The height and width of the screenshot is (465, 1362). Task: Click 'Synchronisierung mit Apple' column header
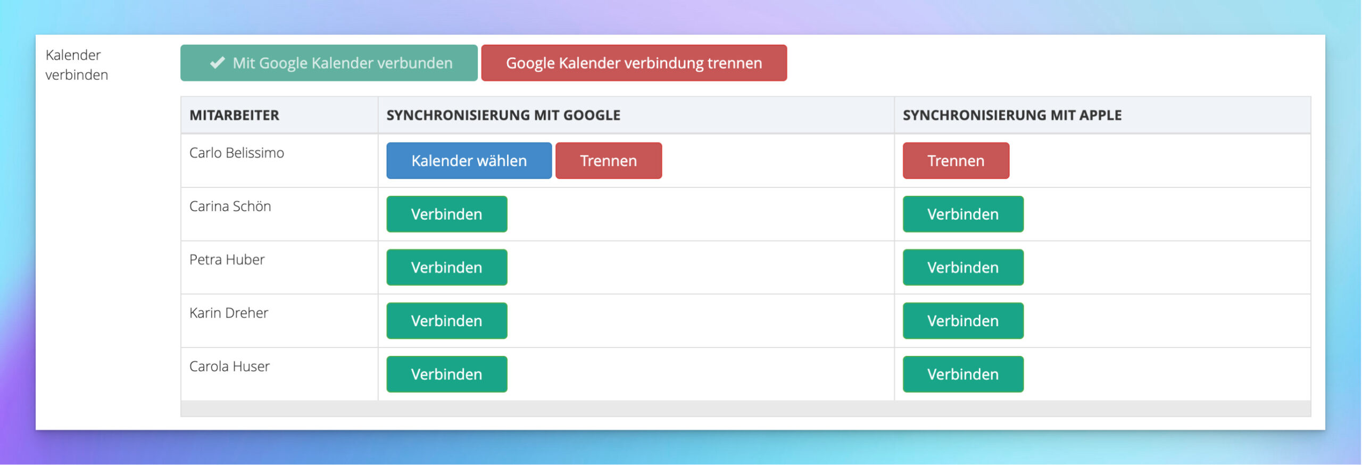pyautogui.click(x=1012, y=115)
